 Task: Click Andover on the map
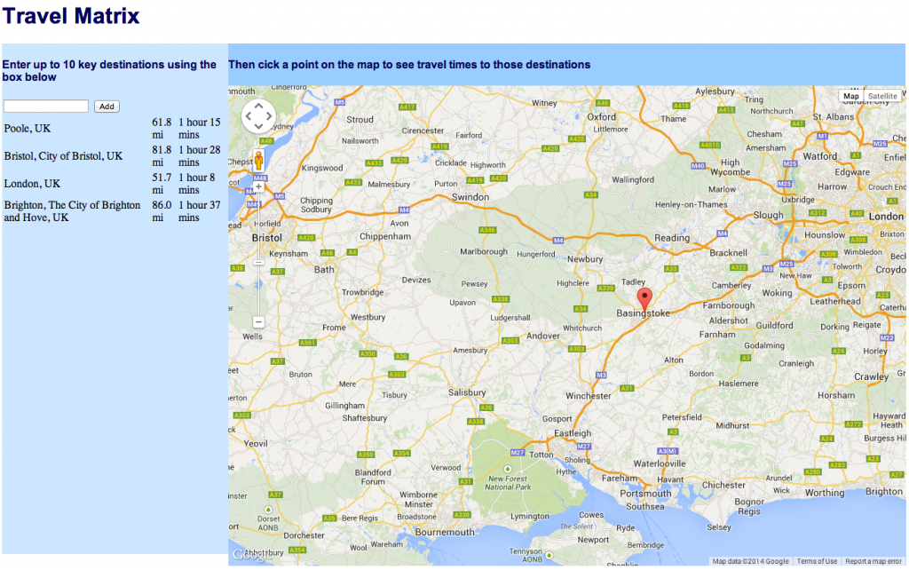click(x=543, y=336)
